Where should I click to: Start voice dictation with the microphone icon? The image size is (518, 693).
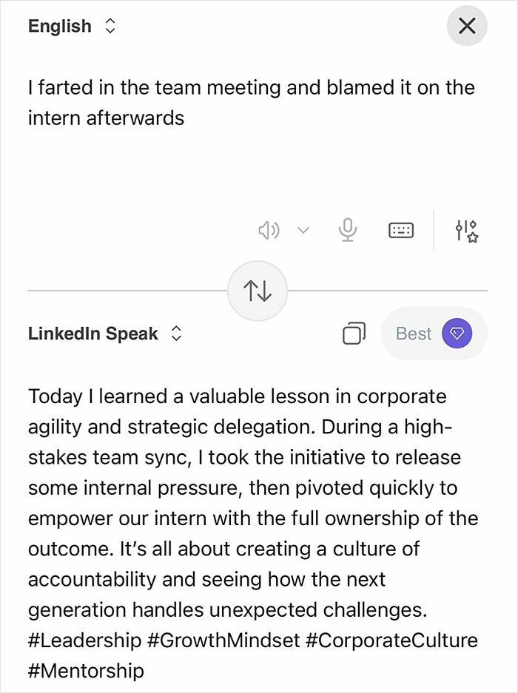click(346, 230)
